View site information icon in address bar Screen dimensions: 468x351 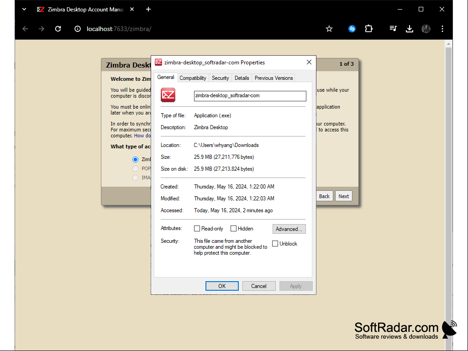78,29
